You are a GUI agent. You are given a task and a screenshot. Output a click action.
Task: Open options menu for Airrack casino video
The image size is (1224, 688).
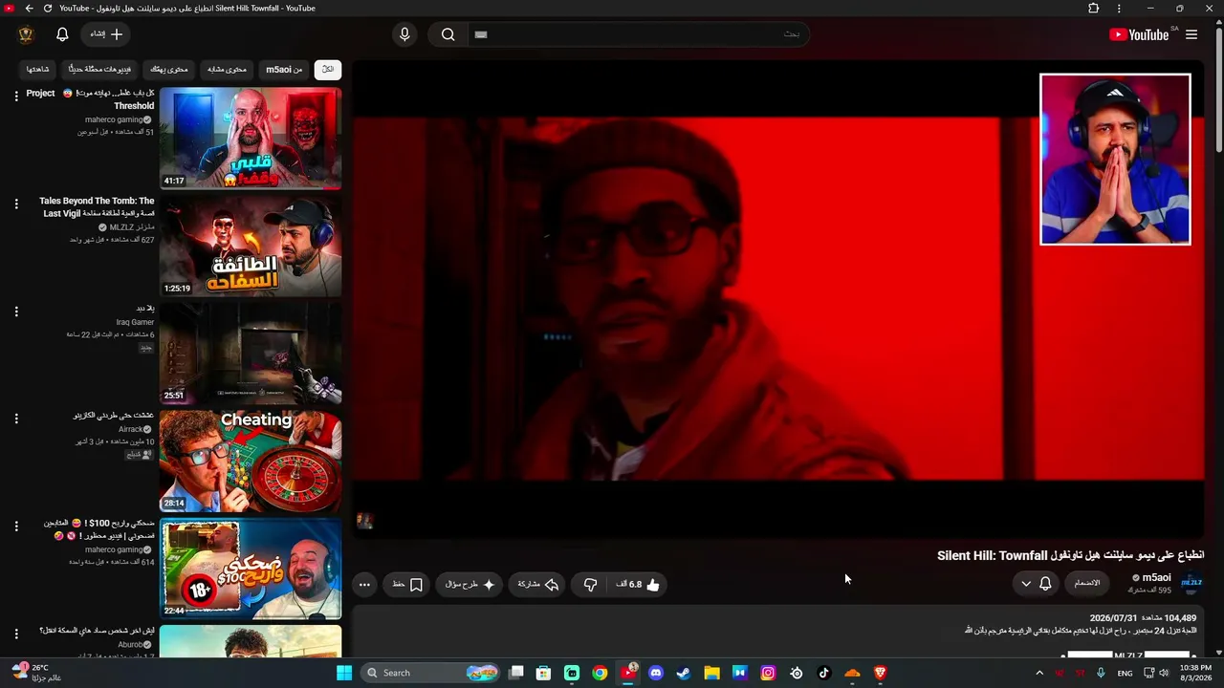16,419
